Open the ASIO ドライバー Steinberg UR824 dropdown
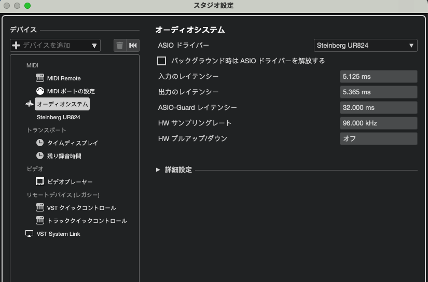Screen dimensions: 428x282 [366, 46]
